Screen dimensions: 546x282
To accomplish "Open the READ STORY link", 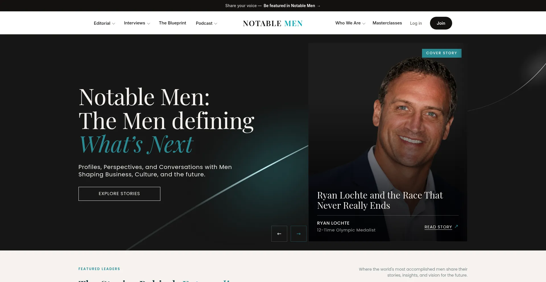I will 438,227.
